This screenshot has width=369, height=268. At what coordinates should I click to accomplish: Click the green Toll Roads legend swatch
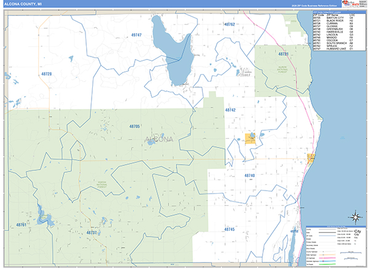pos(327,264)
